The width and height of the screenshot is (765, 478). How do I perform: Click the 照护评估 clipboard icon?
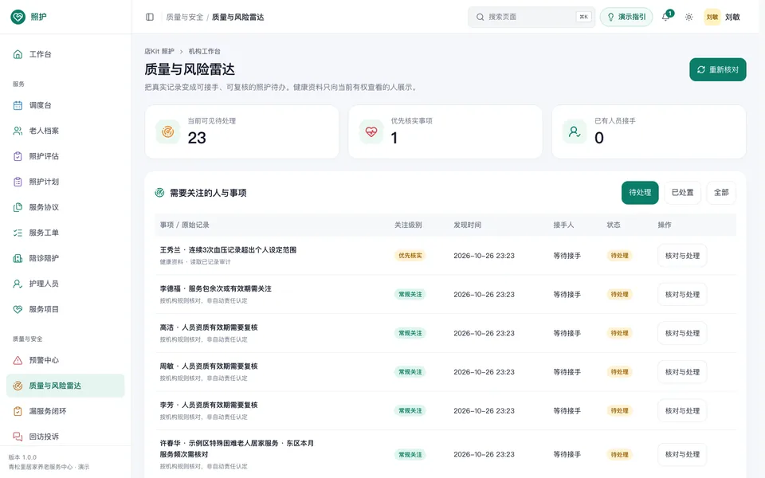[x=18, y=156]
